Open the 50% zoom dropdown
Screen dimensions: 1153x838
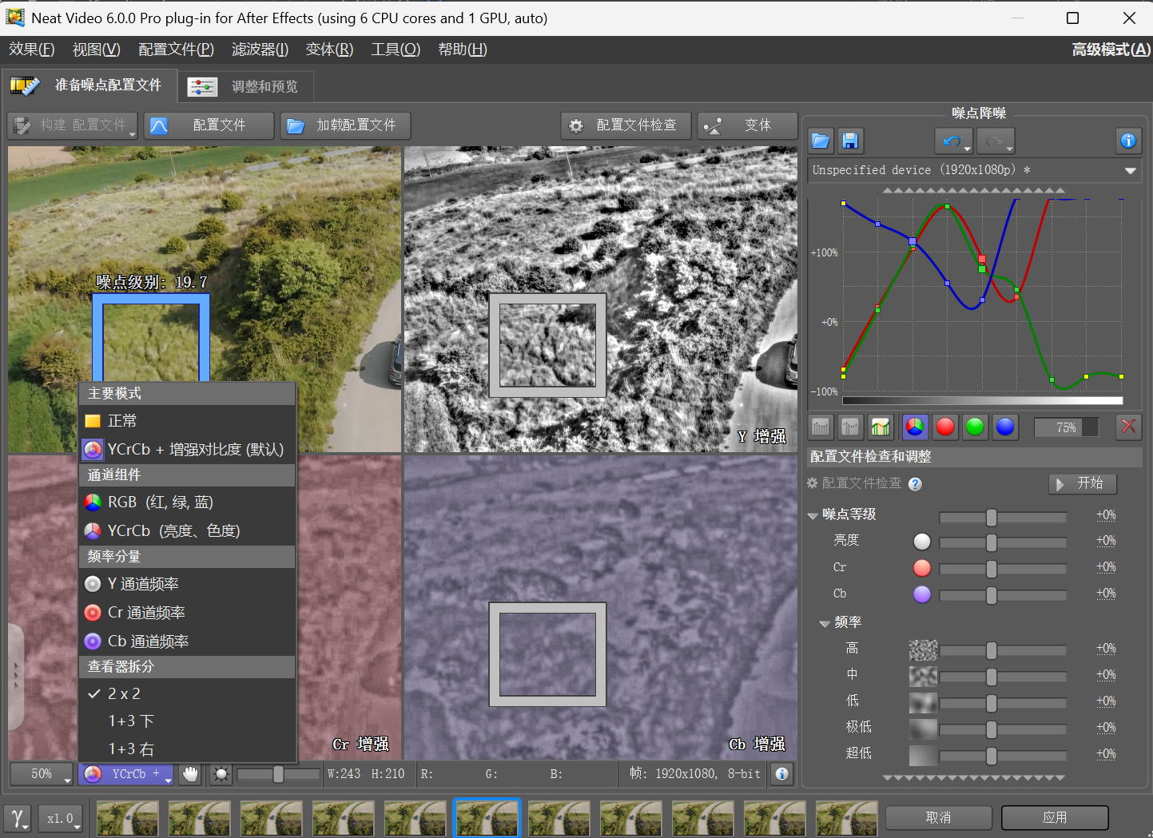tap(42, 774)
